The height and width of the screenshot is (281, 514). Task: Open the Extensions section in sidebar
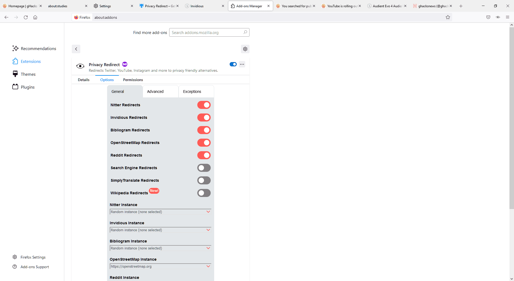31,61
